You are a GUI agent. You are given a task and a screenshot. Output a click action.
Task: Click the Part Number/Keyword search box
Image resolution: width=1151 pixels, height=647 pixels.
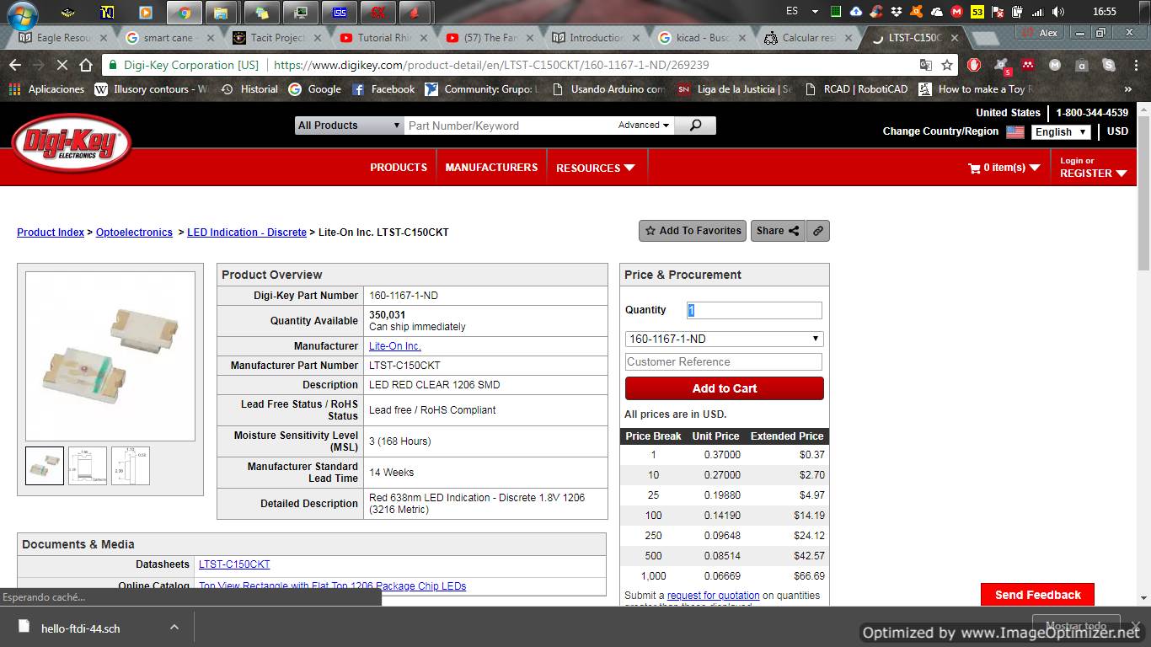click(510, 126)
